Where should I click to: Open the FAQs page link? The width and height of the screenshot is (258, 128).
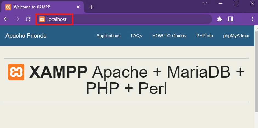click(x=136, y=36)
